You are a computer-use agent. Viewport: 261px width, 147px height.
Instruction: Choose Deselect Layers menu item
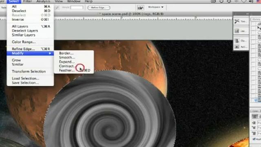30,31
